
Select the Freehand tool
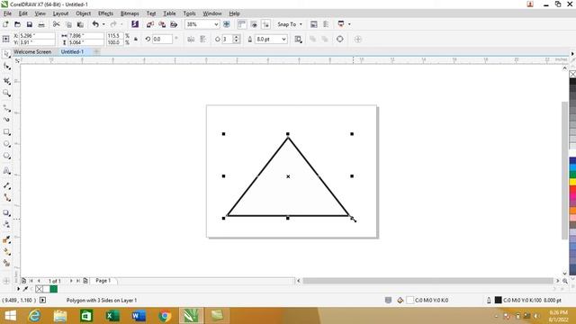click(6, 108)
